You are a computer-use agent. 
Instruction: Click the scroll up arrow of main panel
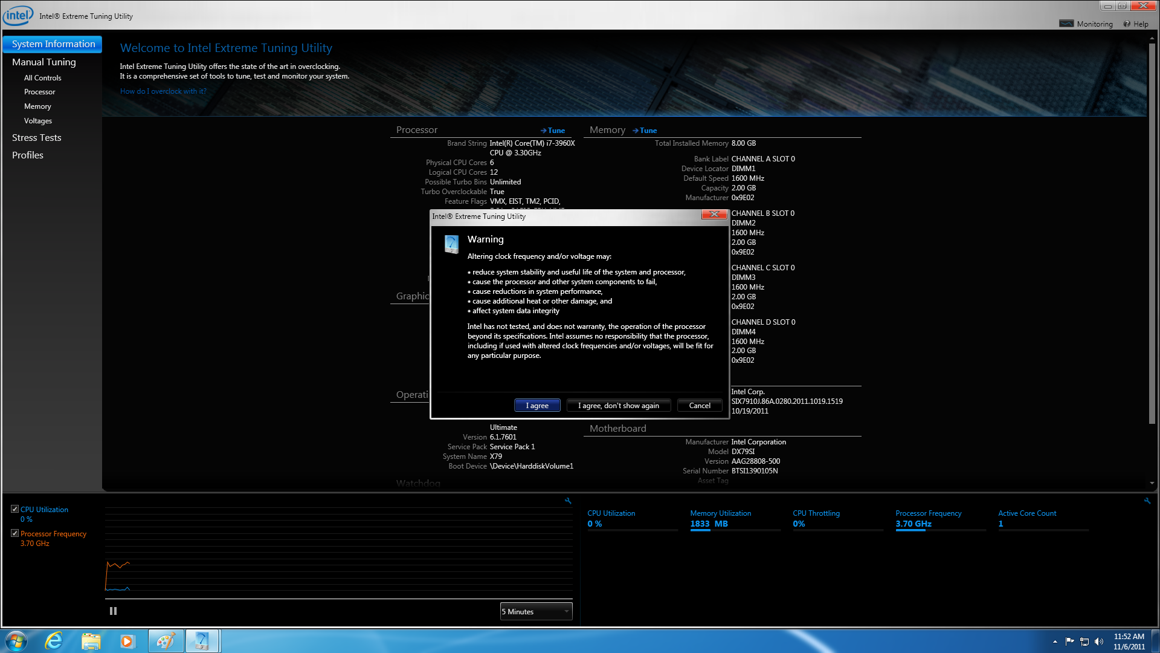click(1152, 37)
